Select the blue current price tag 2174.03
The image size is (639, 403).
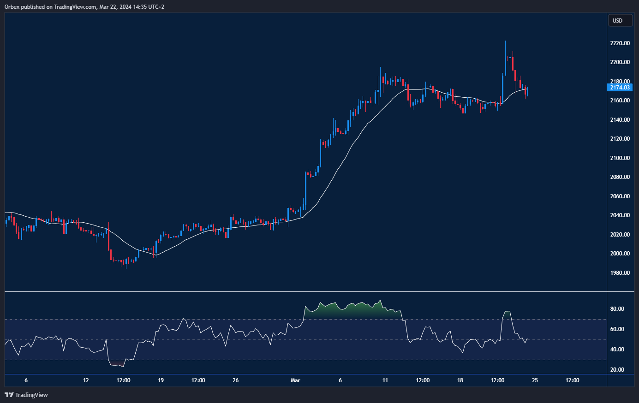(x=620, y=87)
